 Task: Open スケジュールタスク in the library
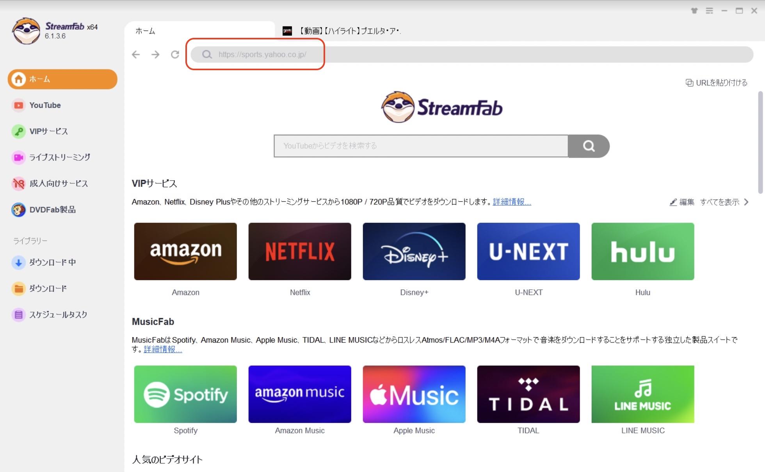pos(62,315)
